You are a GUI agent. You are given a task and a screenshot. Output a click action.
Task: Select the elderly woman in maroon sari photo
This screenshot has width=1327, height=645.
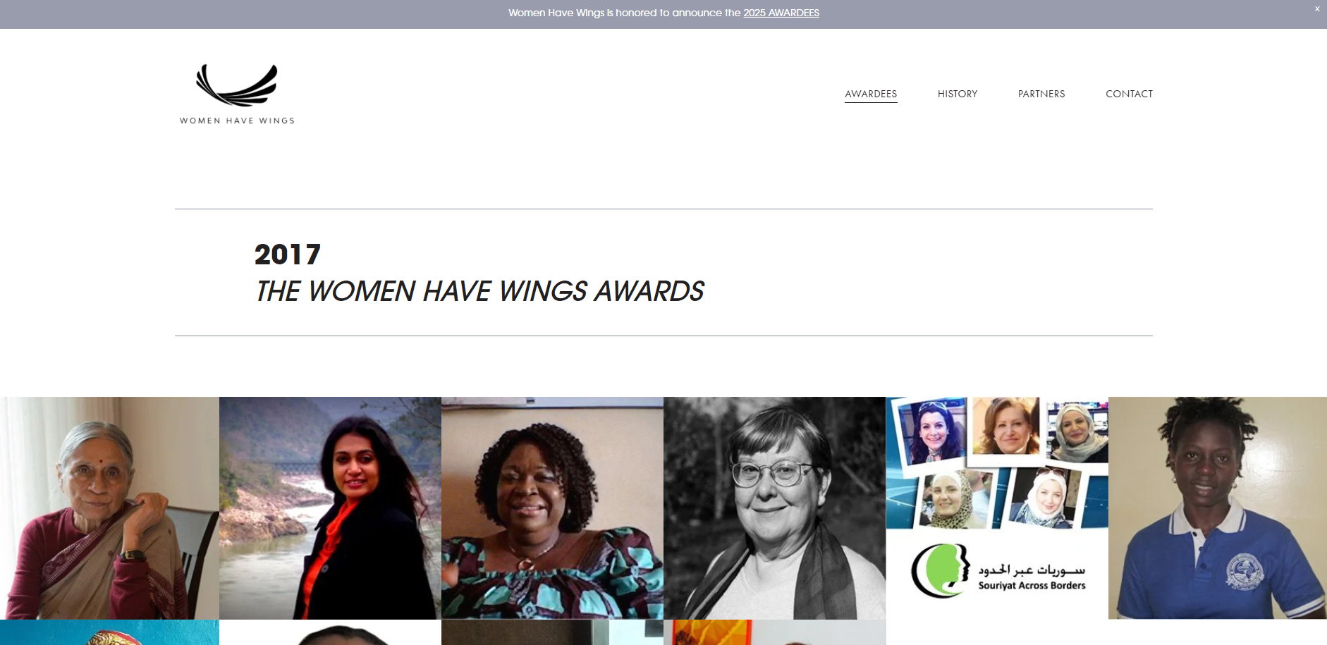click(x=109, y=508)
